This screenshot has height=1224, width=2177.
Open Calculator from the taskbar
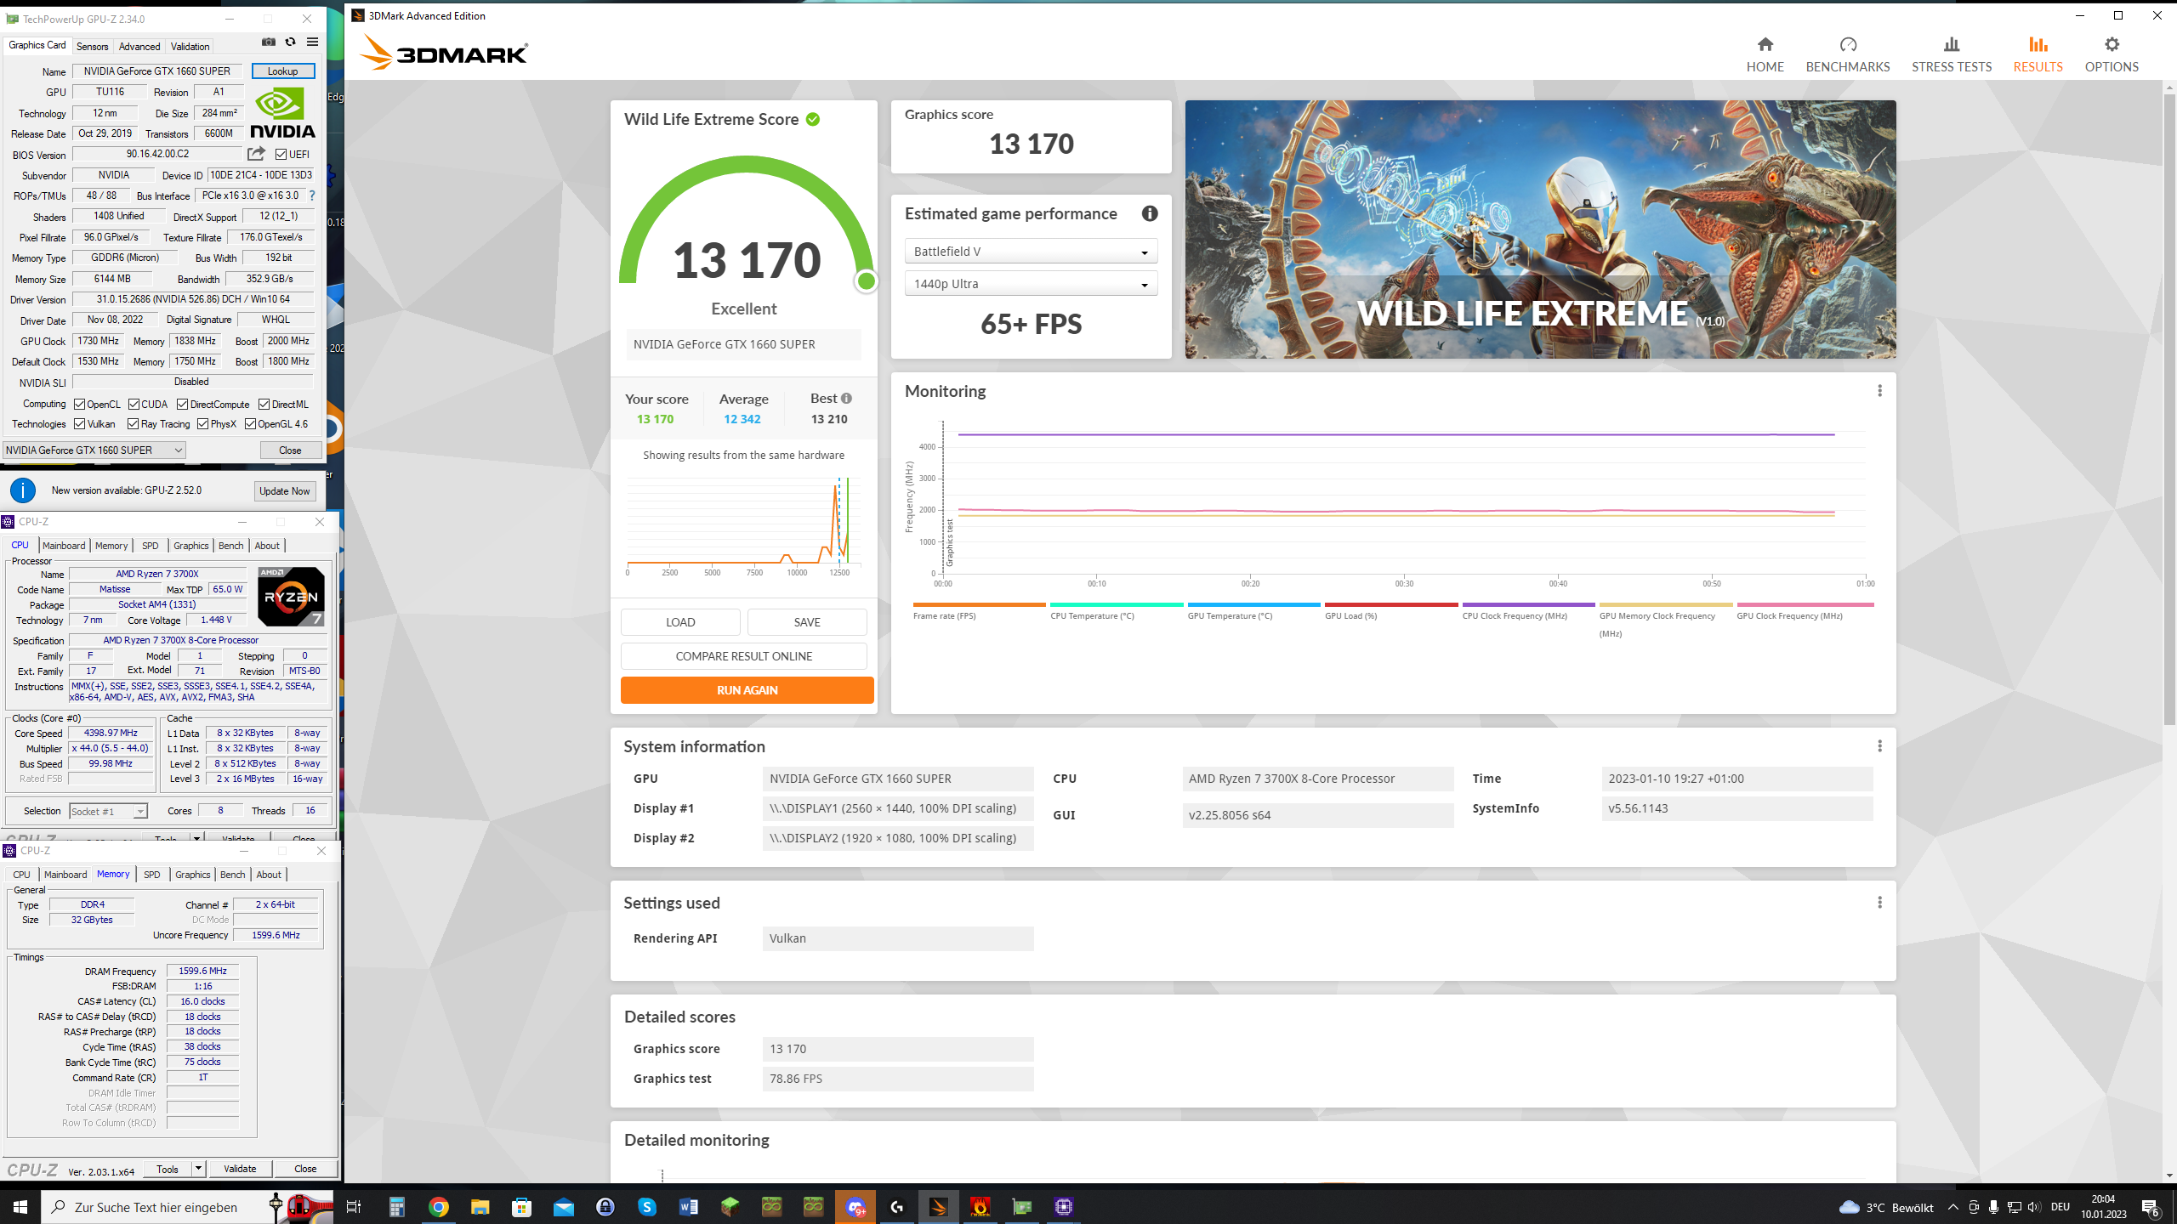click(397, 1207)
